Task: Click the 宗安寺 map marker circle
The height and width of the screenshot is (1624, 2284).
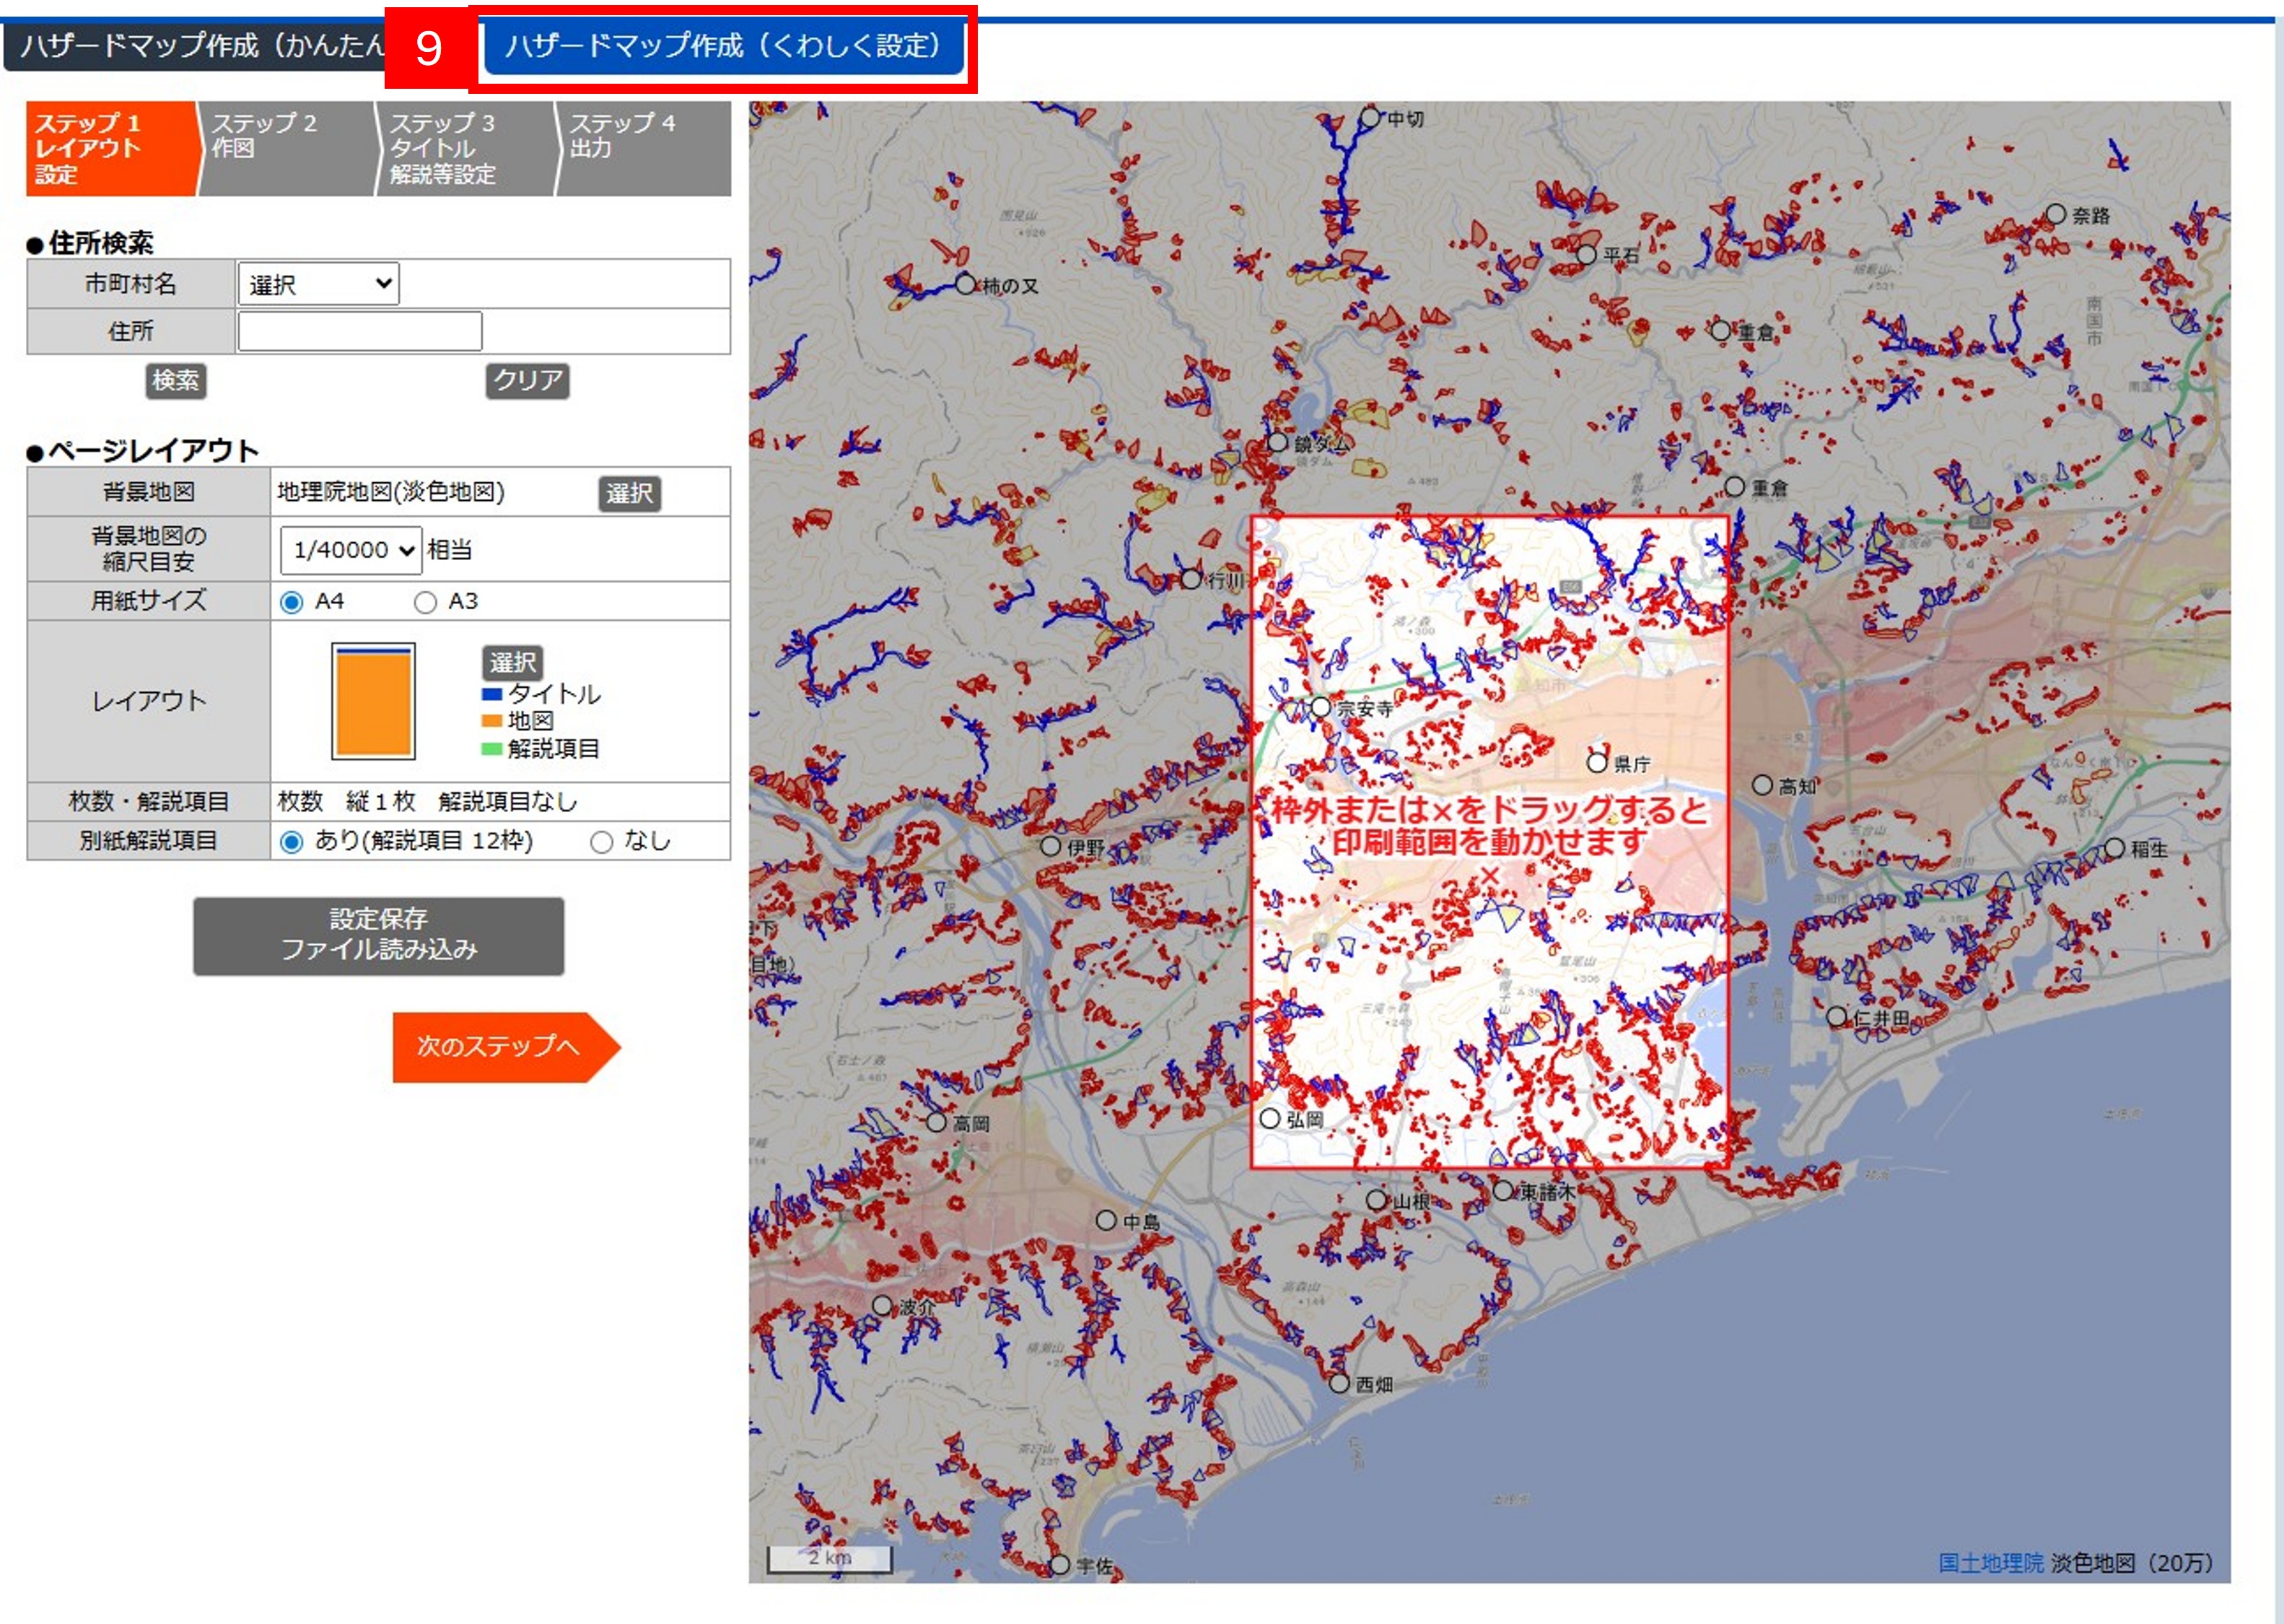Action: 1321,707
